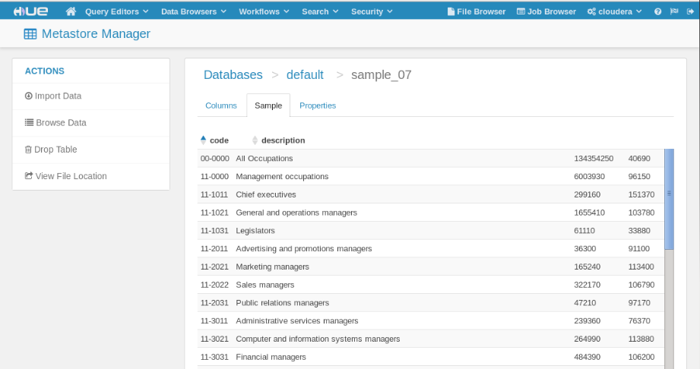Follow the Databases breadcrumb link
700x369 pixels.
coord(233,74)
